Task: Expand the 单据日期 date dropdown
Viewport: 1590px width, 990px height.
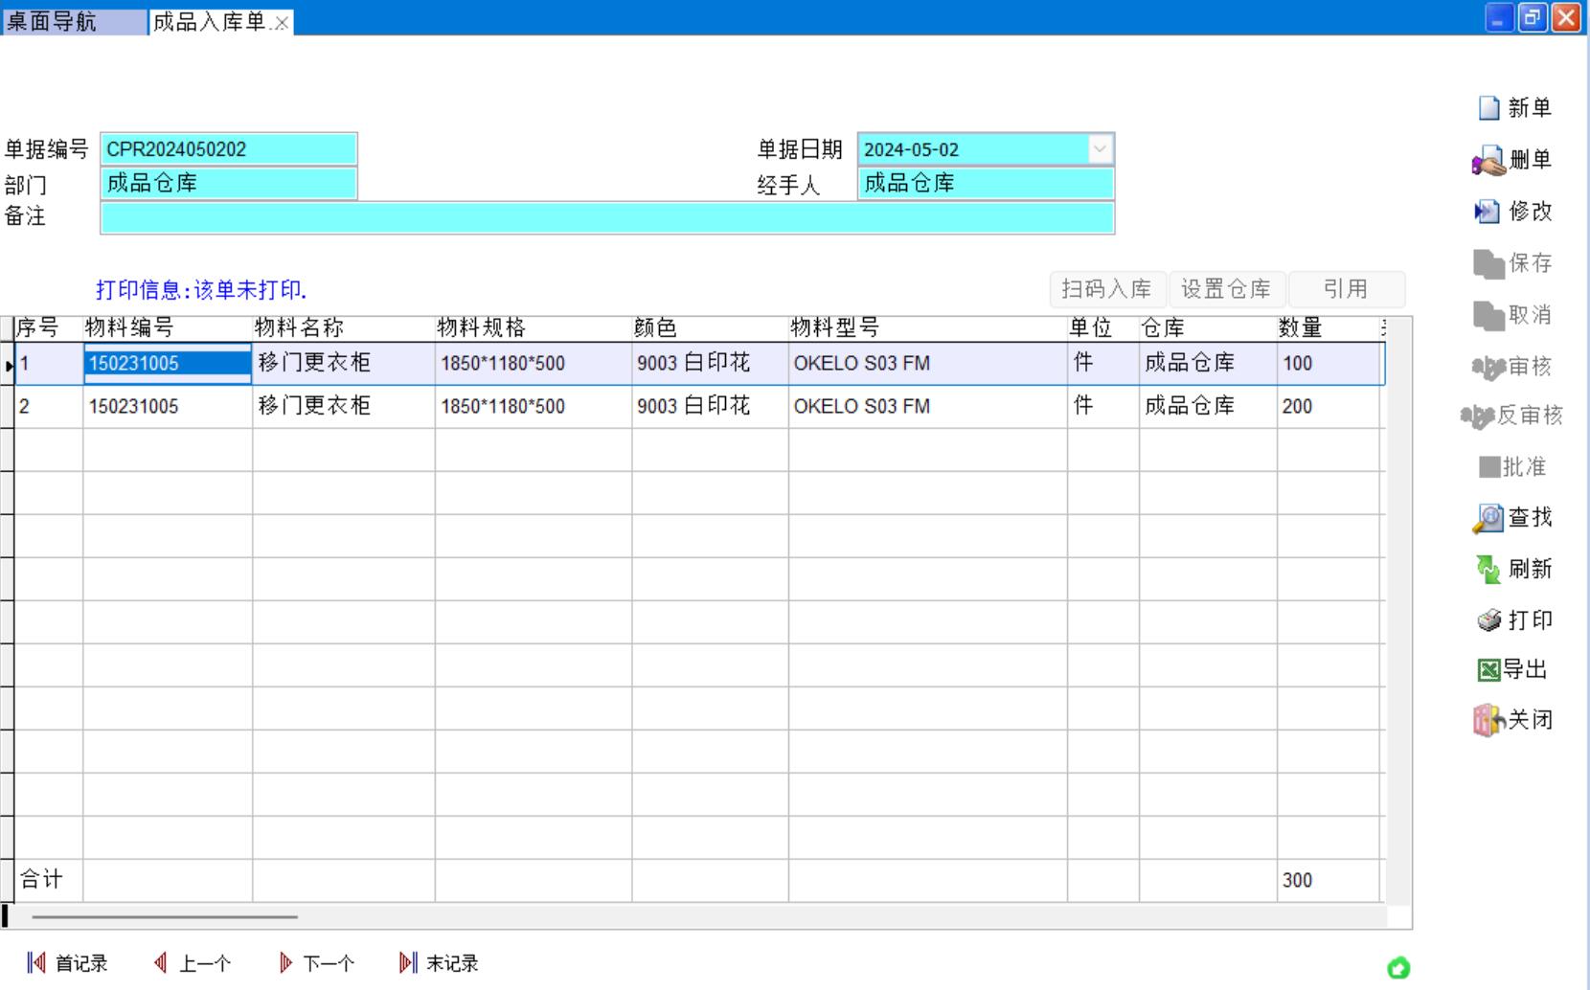Action: pos(1100,149)
